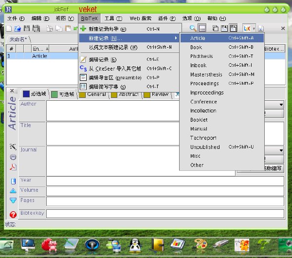Image resolution: width=292 pixels, height=258 pixels.
Task: Select Misc entry type
Action: (x=222, y=156)
